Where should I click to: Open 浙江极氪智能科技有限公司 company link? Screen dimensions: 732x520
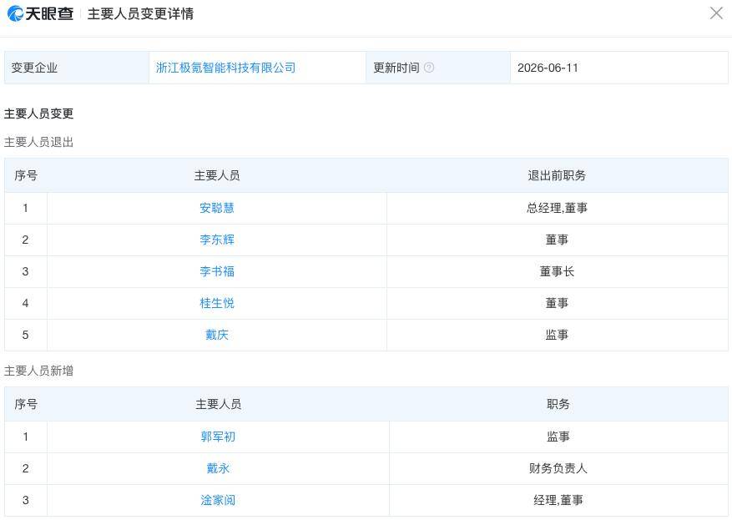coord(225,68)
